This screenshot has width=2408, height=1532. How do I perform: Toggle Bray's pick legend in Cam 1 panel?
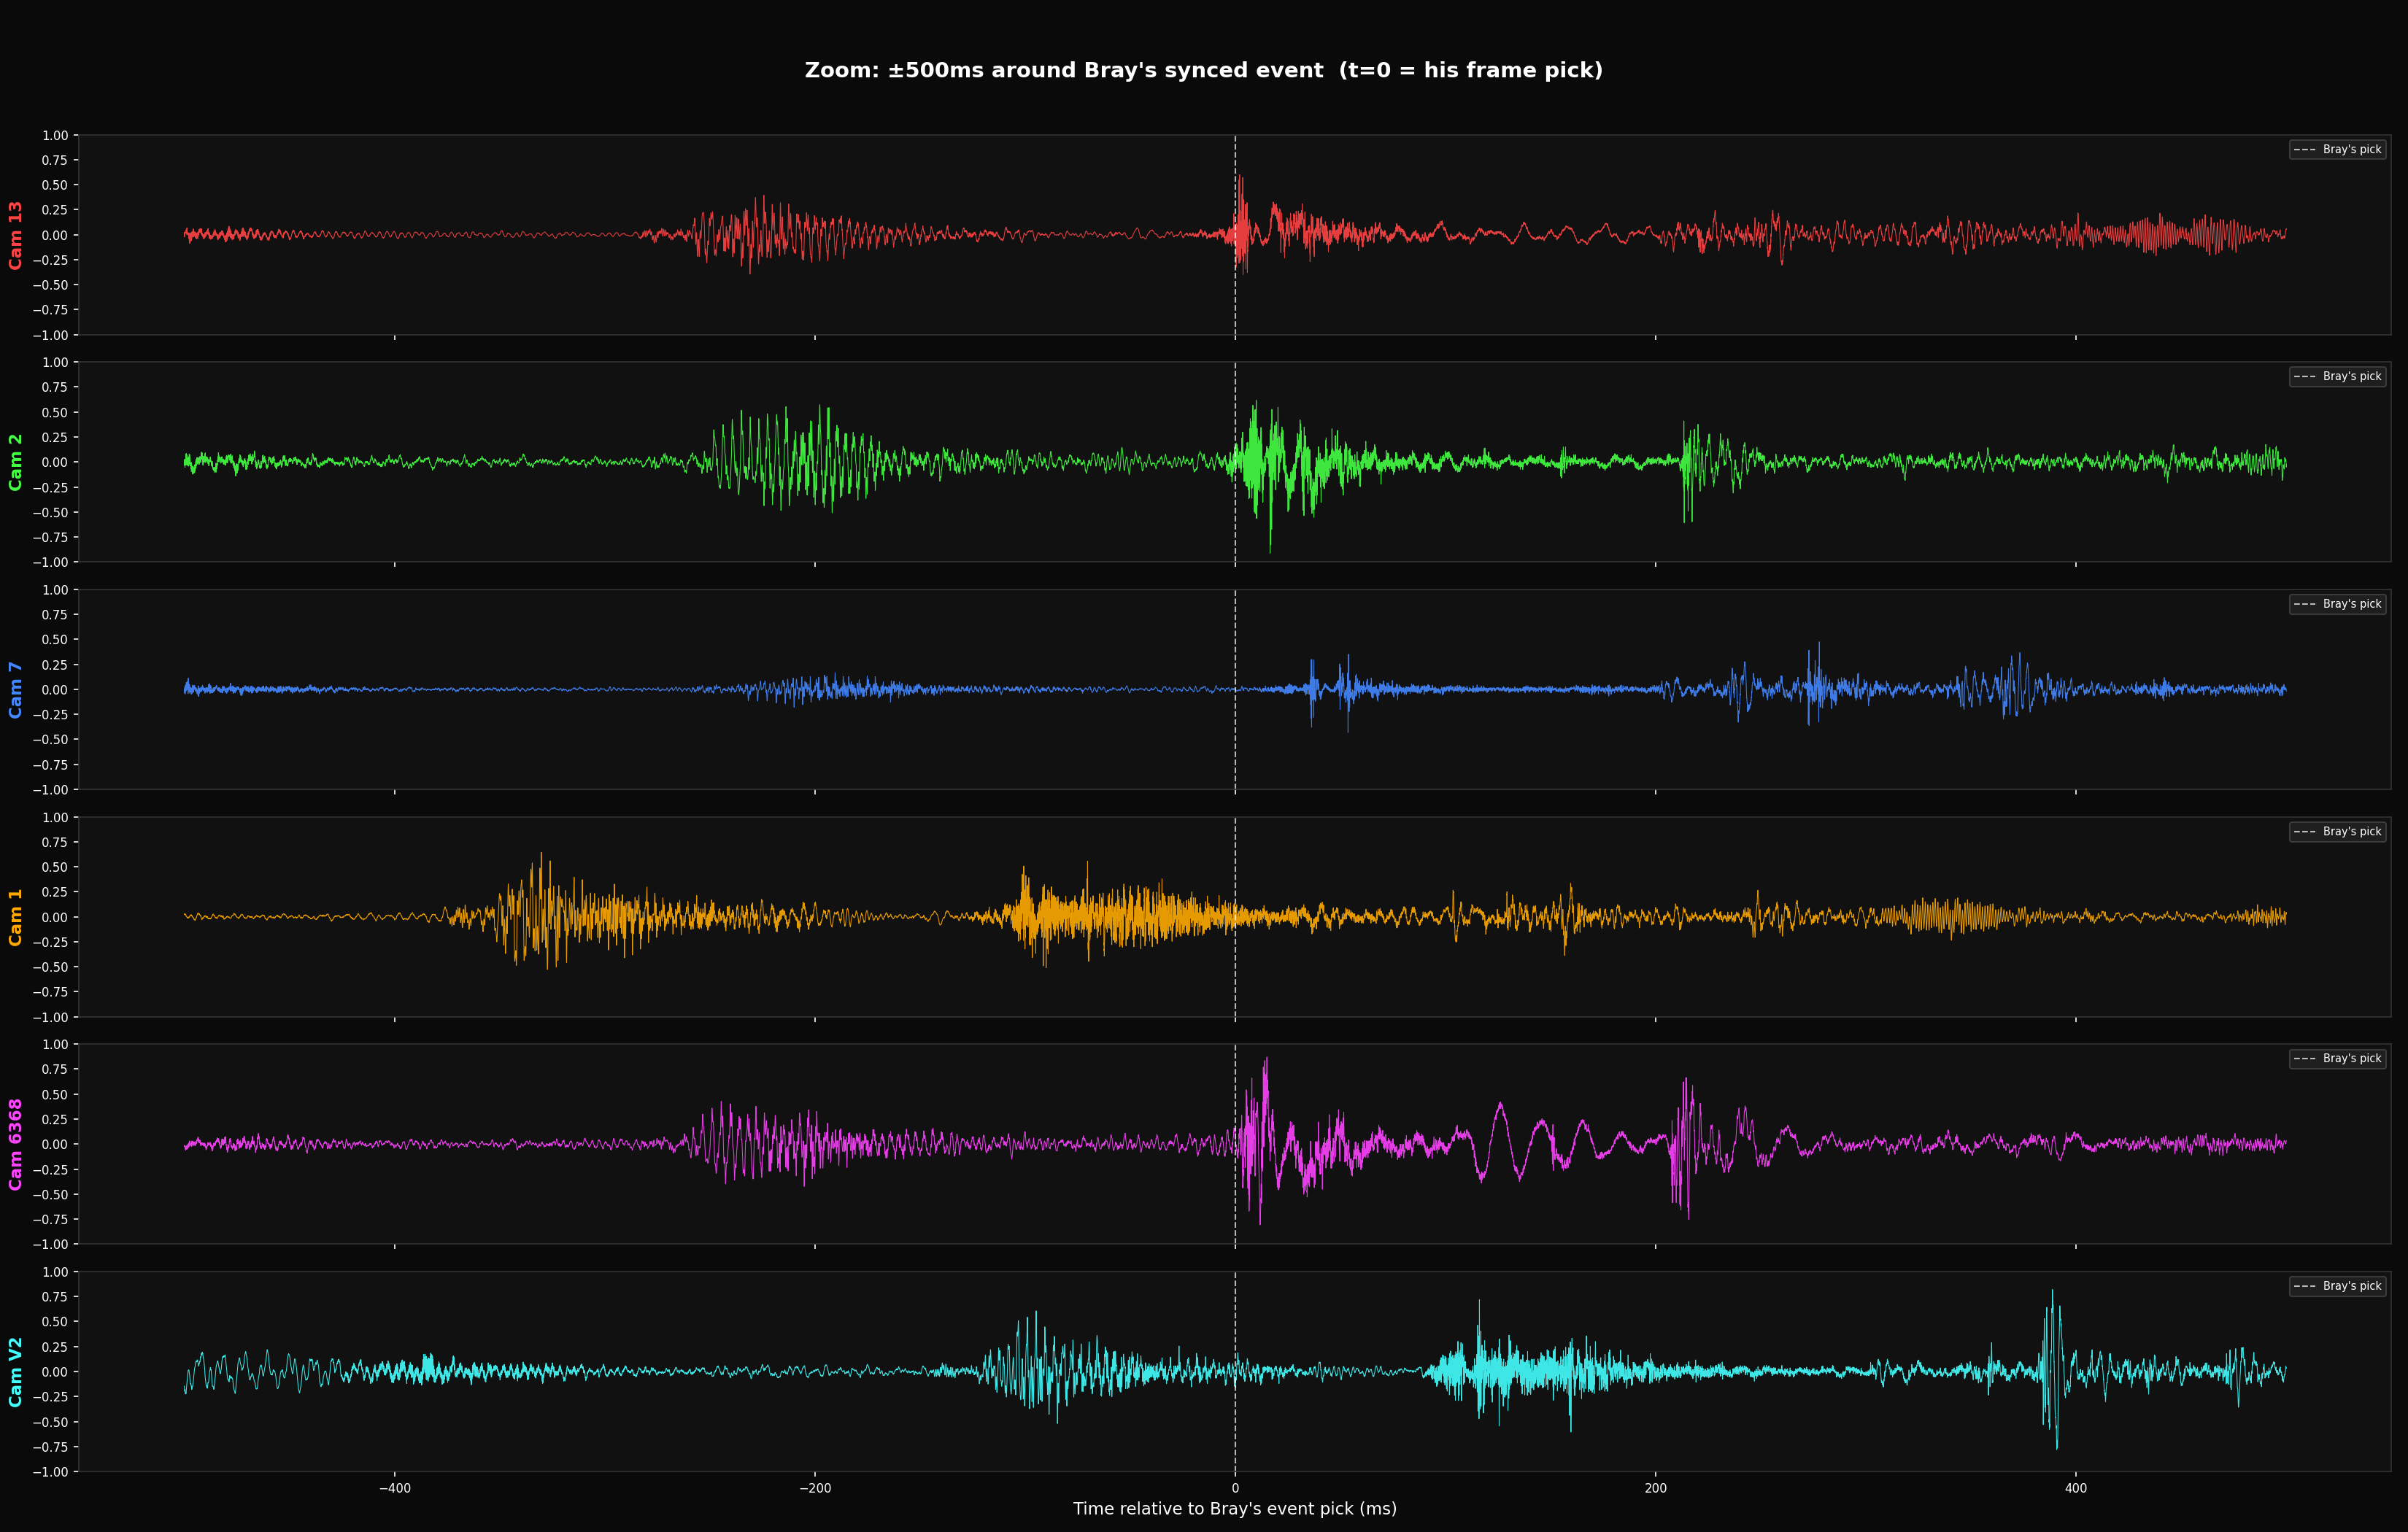pyautogui.click(x=2338, y=831)
